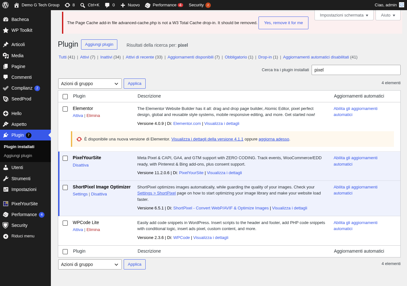407x286 pixels.
Task: Click the Pagine pages icon
Action: (x=6, y=66)
